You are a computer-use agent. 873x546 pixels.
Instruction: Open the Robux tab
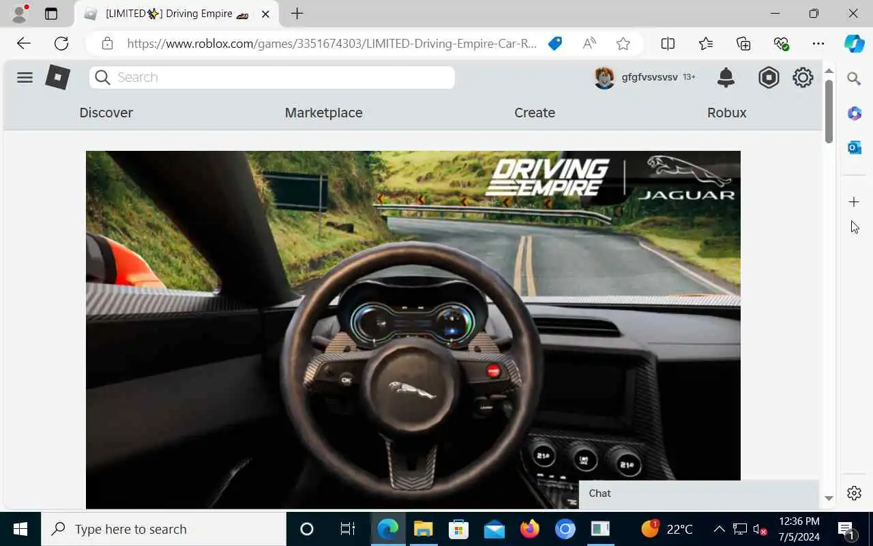726,113
